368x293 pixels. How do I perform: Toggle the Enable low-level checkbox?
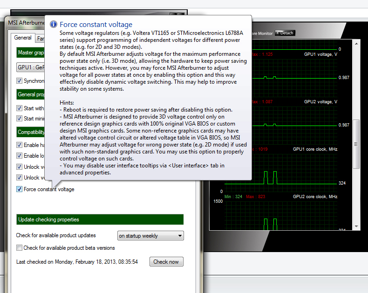click(x=19, y=156)
